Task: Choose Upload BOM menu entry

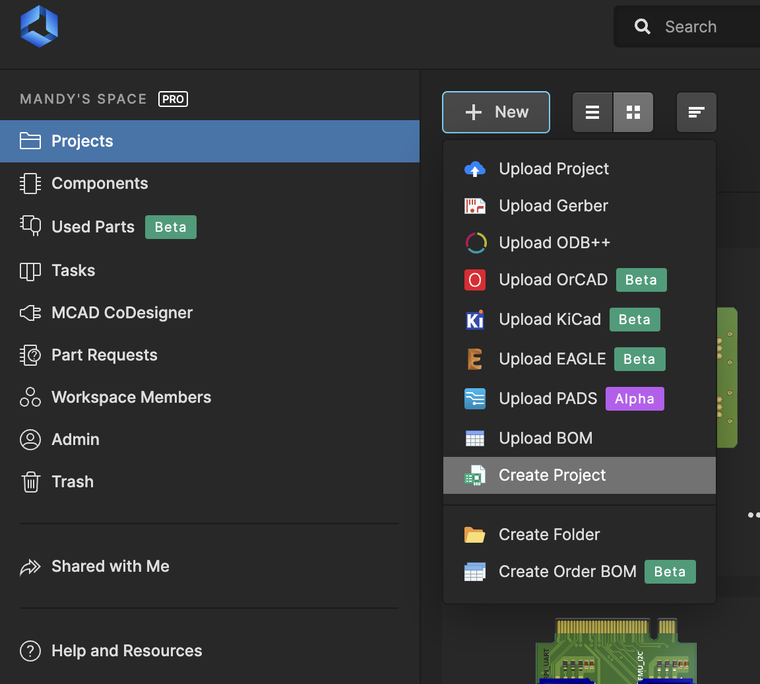Action: 546,438
